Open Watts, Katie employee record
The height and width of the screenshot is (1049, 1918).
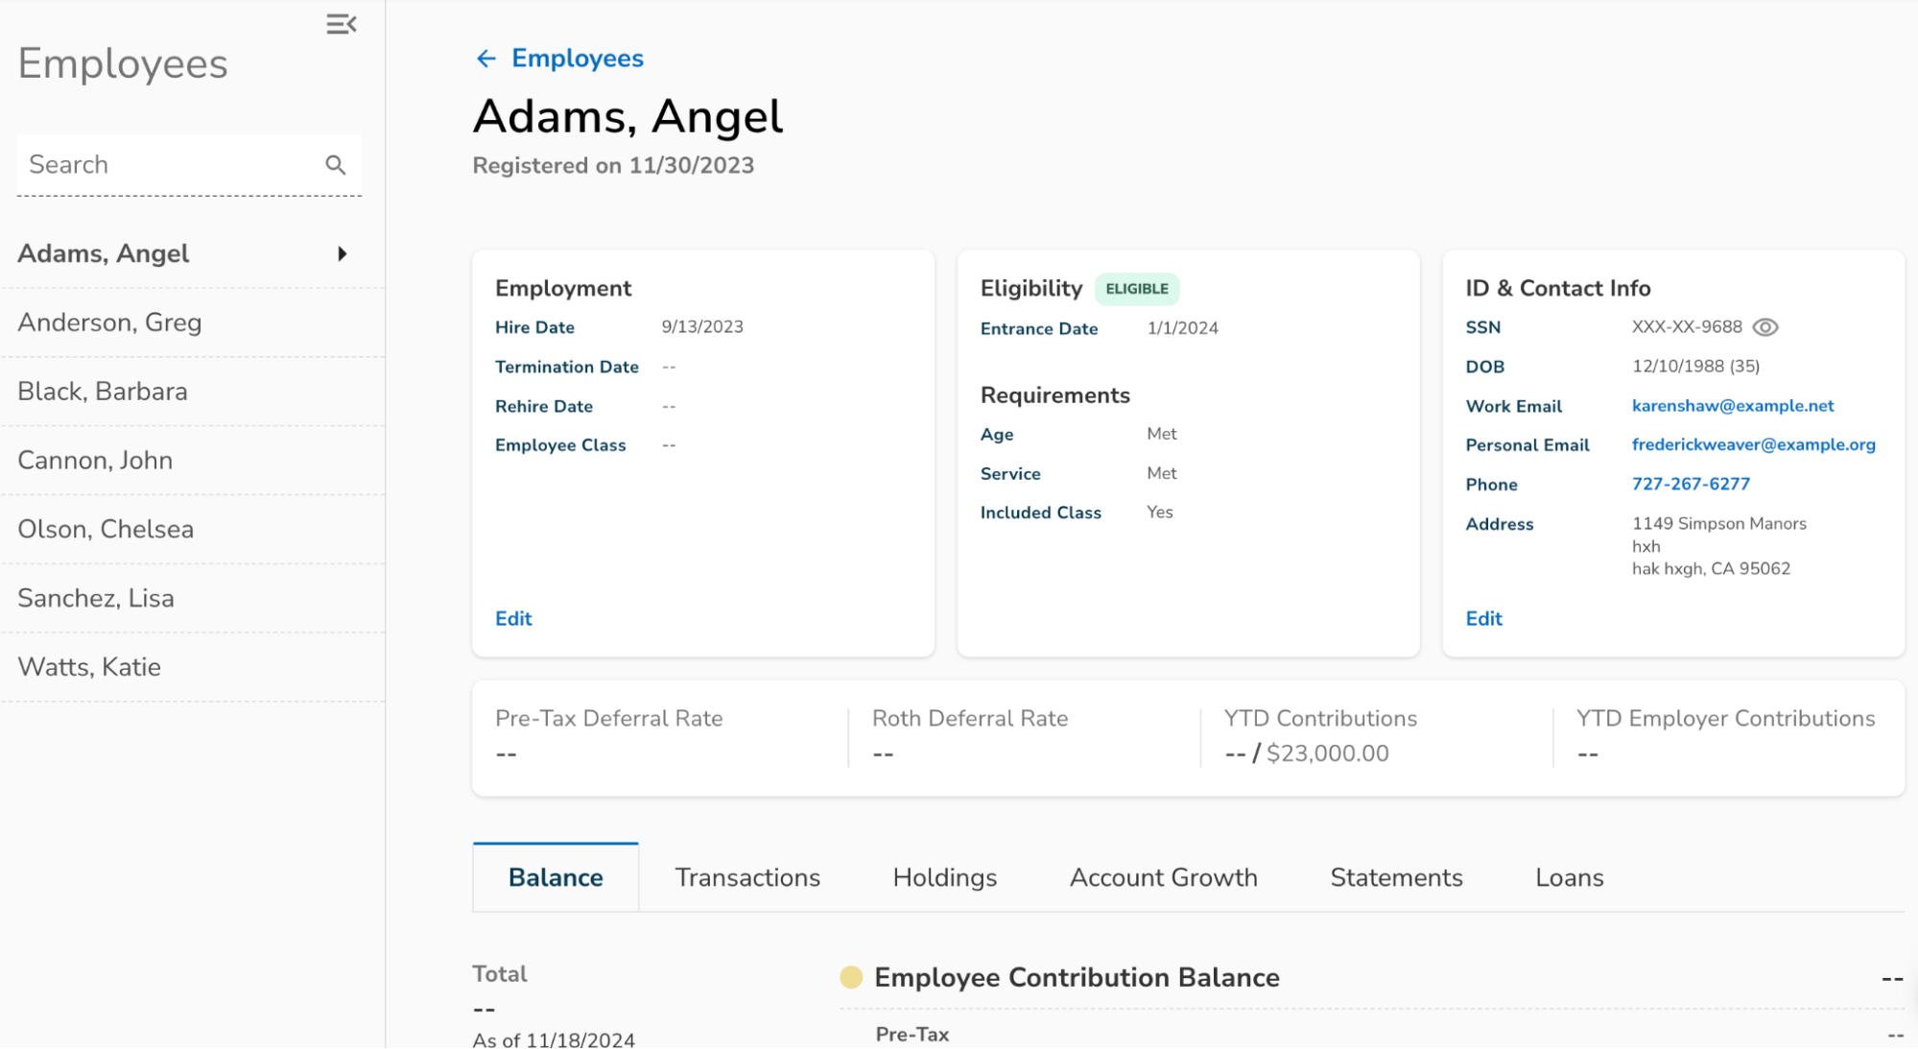pyautogui.click(x=89, y=667)
